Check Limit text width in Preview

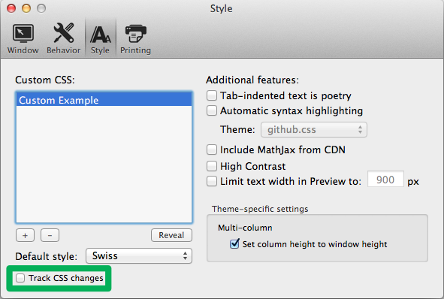point(212,181)
